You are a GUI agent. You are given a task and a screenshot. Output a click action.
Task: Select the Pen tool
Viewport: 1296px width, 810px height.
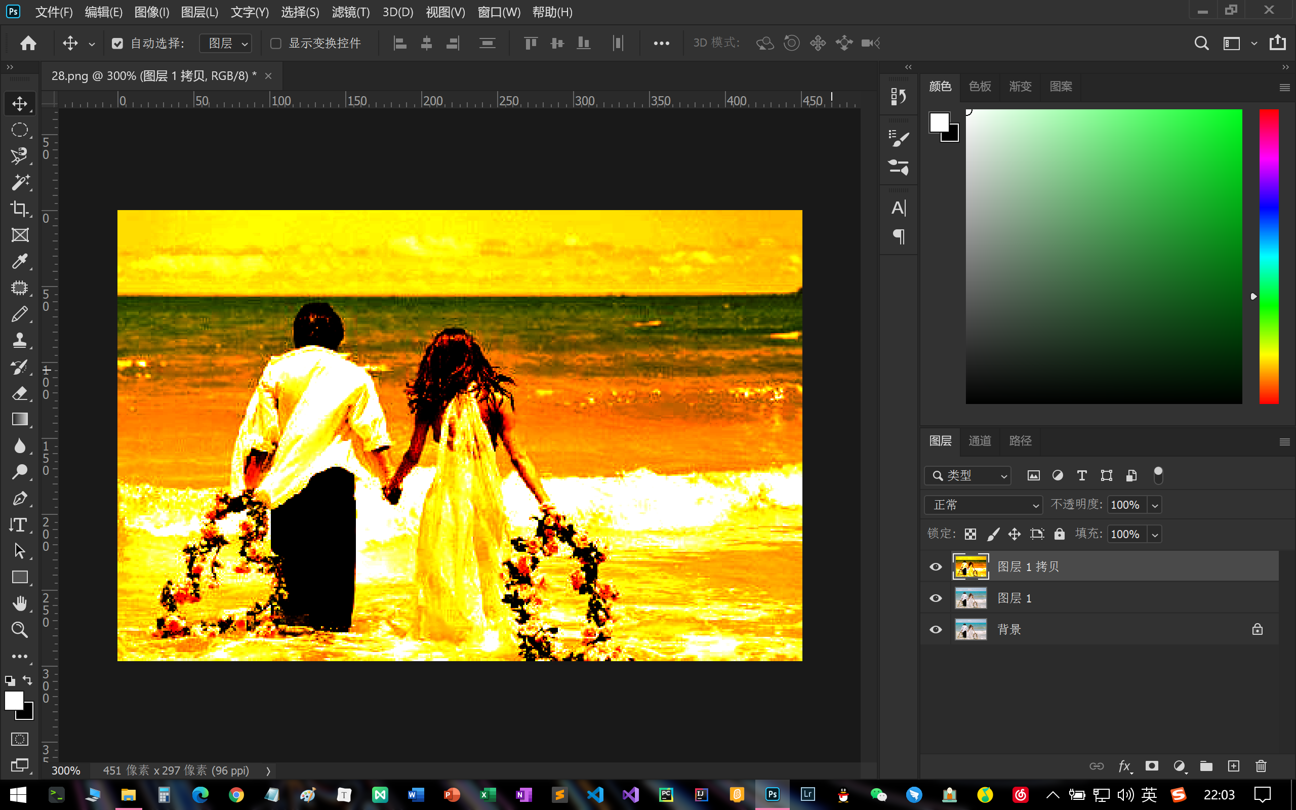click(20, 498)
